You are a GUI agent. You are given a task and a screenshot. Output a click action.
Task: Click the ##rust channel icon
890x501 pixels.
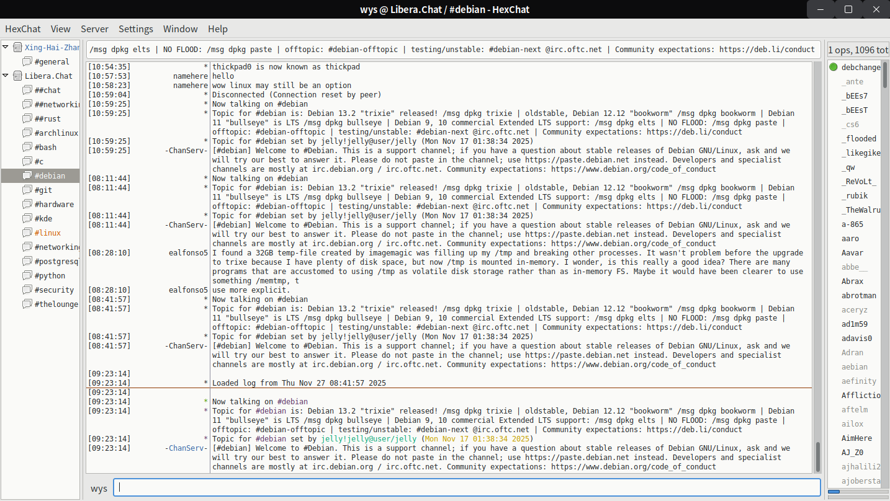27,118
